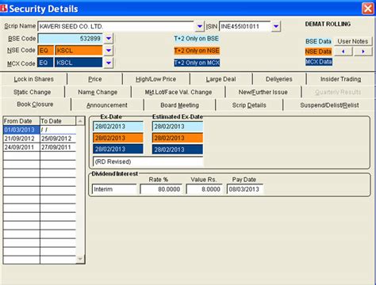Image resolution: width=376 pixels, height=285 pixels.
Task: Open the Scrip Name dropdown arrow
Action: coord(200,26)
